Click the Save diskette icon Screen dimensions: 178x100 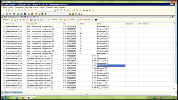click(9, 11)
